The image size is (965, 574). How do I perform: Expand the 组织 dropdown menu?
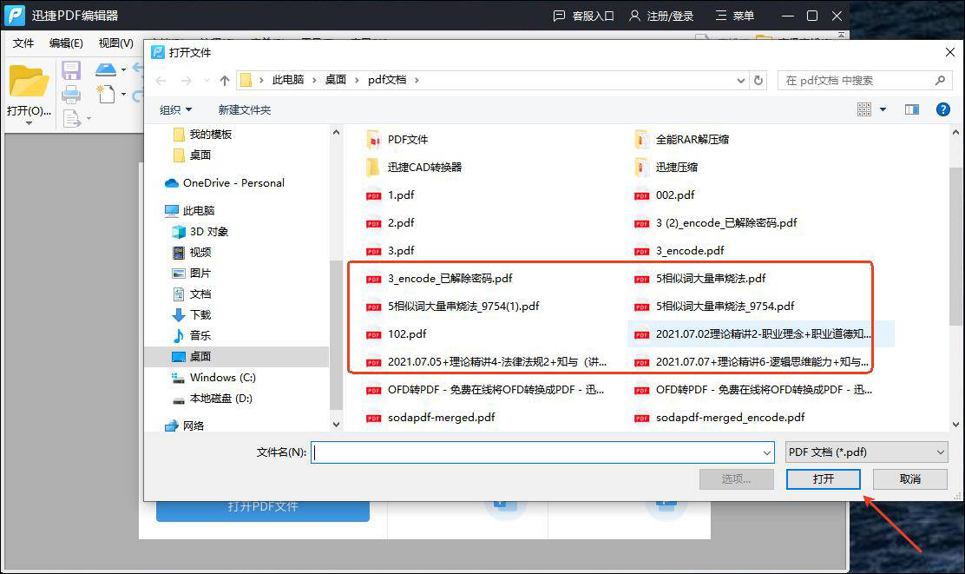(x=174, y=109)
